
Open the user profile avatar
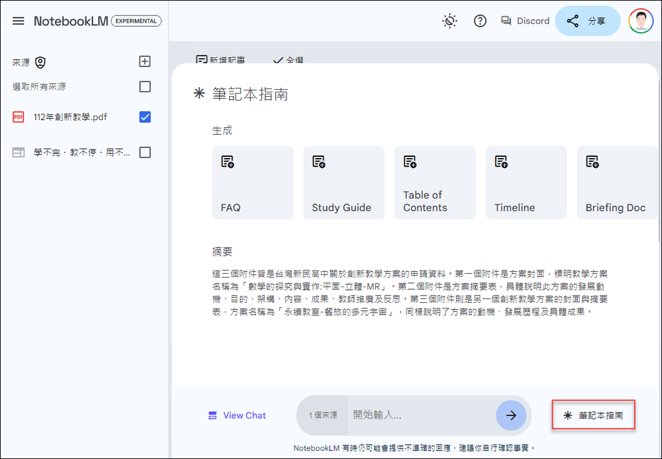tap(641, 21)
